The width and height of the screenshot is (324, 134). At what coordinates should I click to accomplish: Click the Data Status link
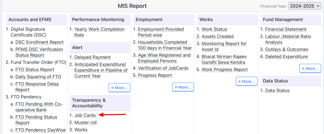click(x=277, y=90)
